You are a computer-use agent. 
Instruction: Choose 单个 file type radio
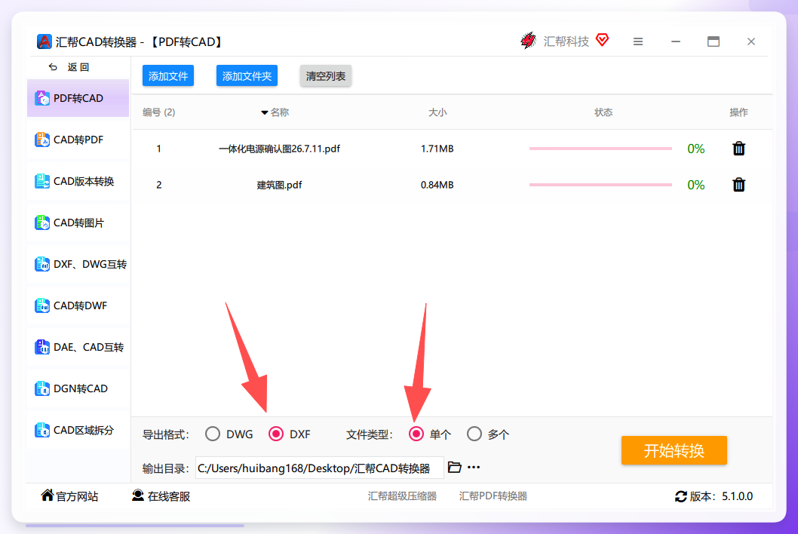pyautogui.click(x=416, y=434)
